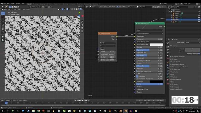Hide the Cube object via eye icon
201x113 pixels.
[199, 15]
